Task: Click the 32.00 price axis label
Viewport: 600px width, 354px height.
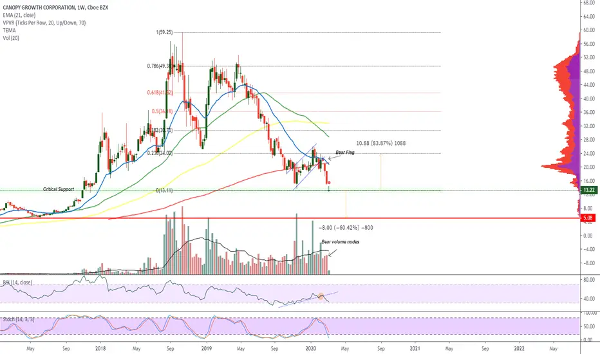Action: click(x=588, y=126)
